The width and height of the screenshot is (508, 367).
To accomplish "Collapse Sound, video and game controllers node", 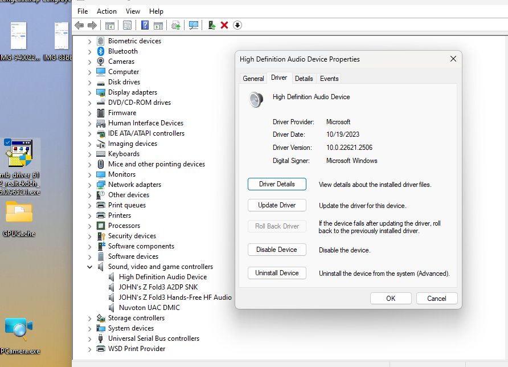I will (90, 267).
